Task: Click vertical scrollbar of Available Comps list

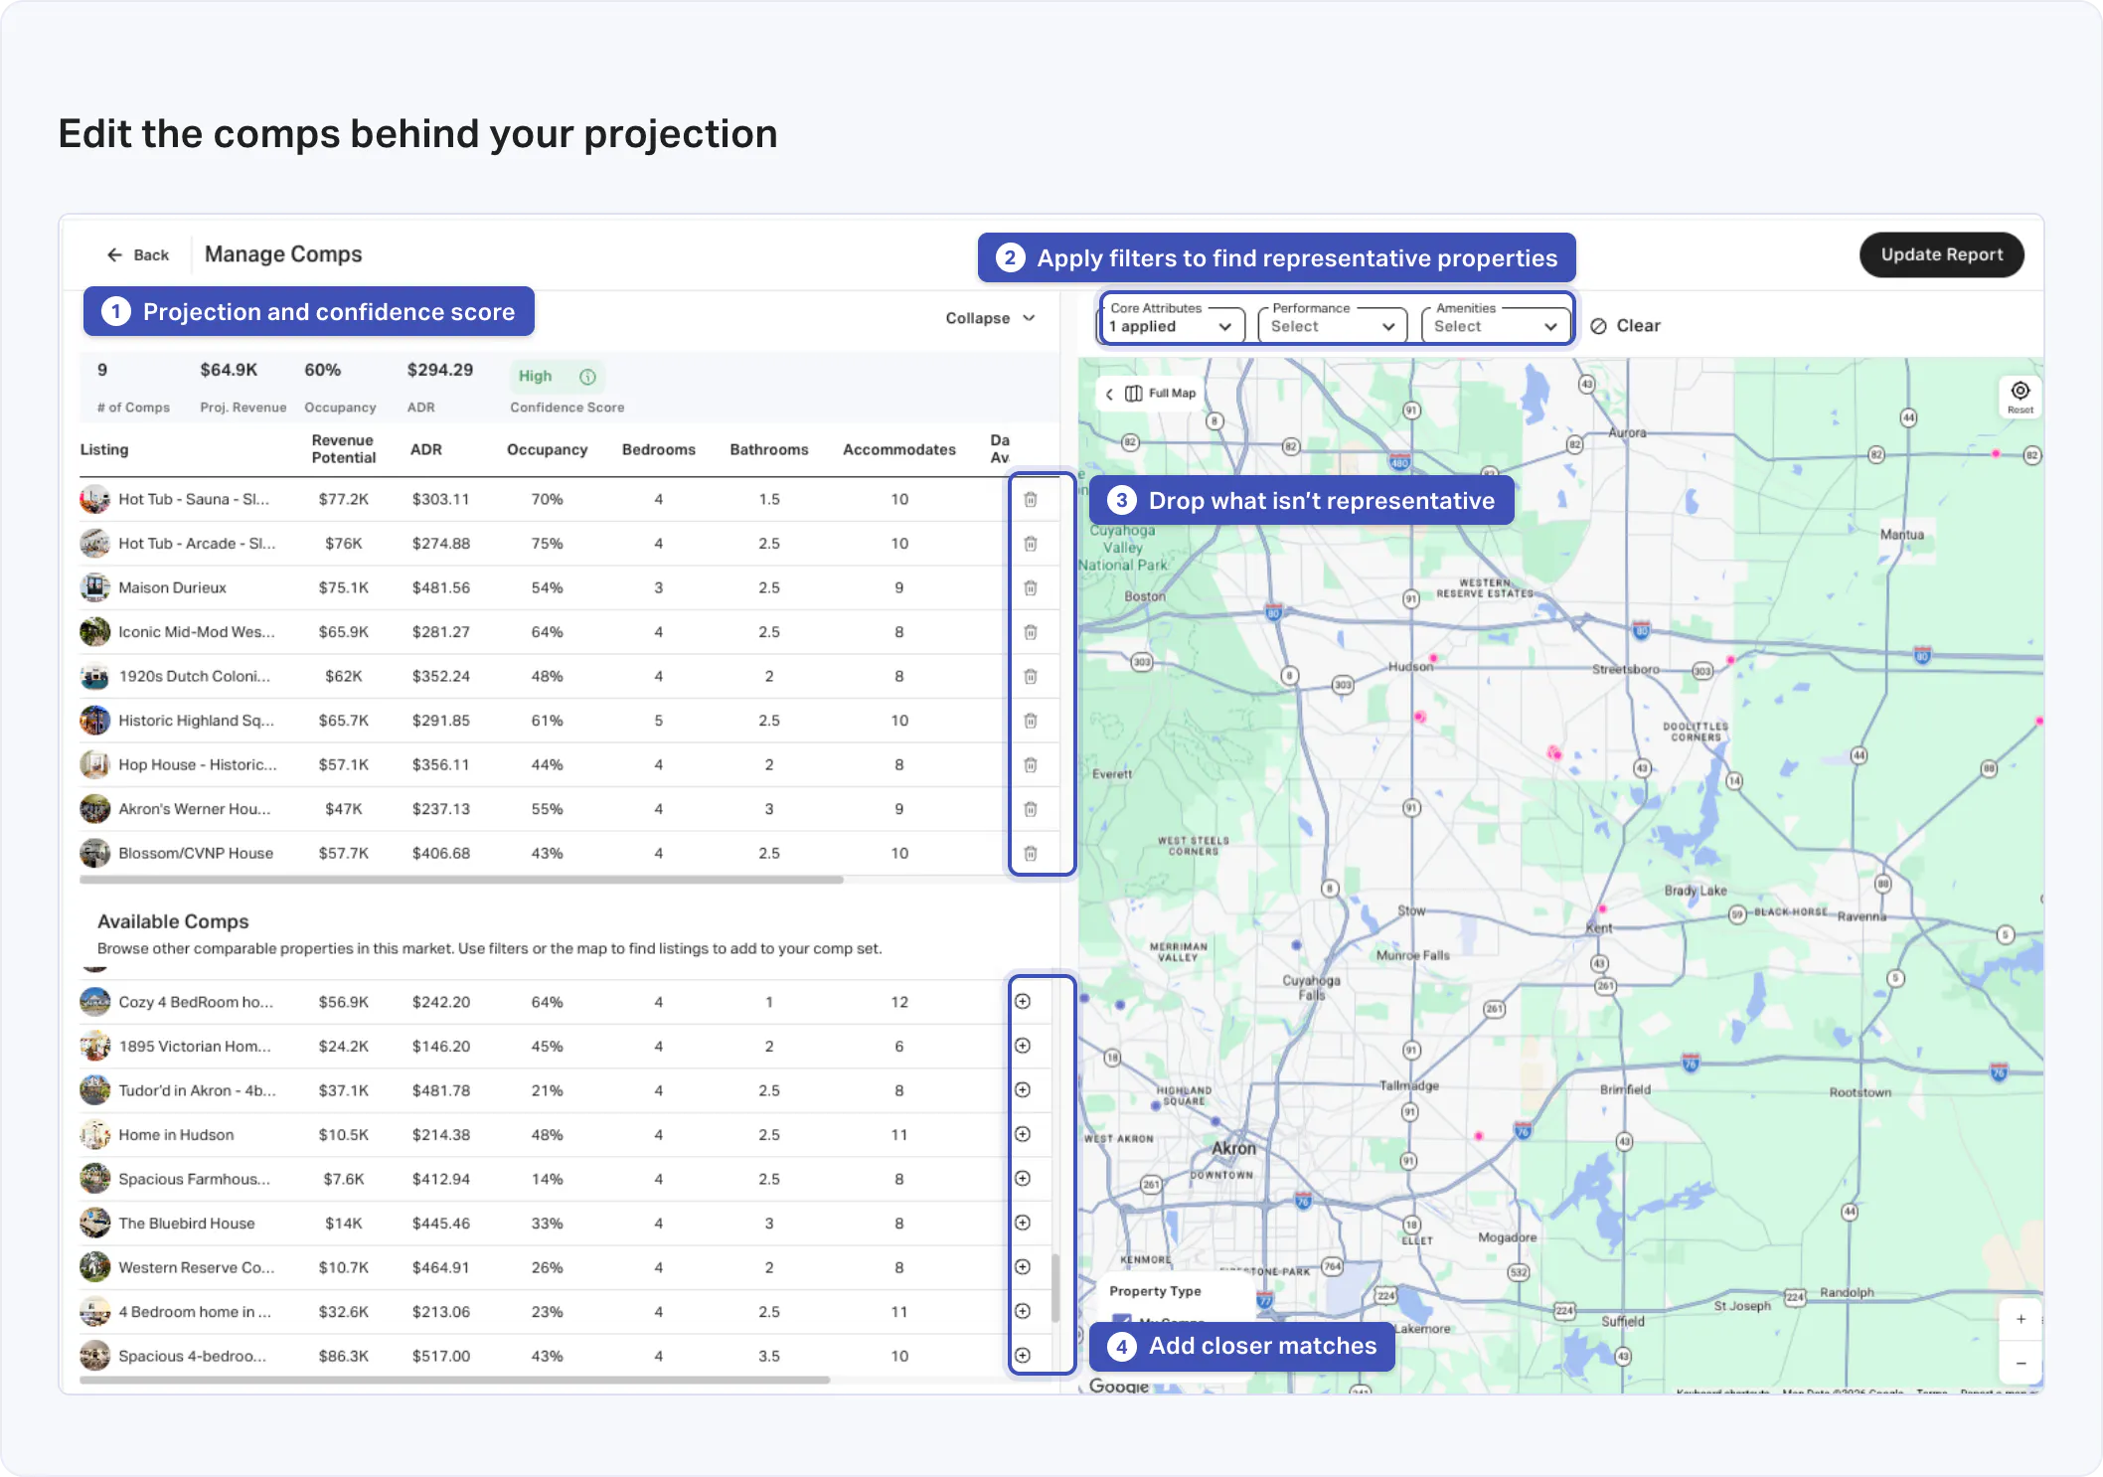Action: click(x=1054, y=1288)
